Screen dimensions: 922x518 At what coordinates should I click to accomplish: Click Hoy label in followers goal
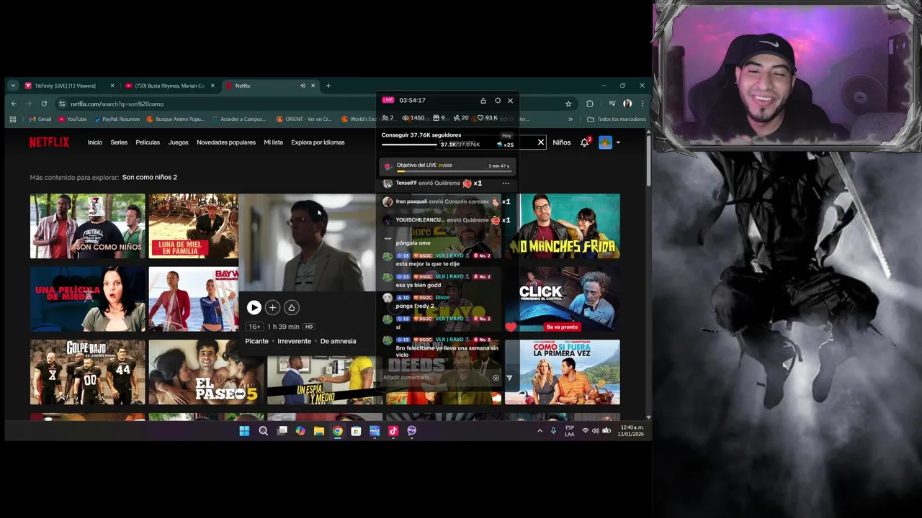click(x=506, y=135)
